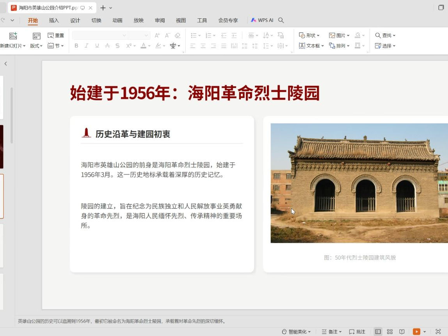Open the 插入 (Insert) ribbon tab
This screenshot has height=336, width=448.
pyautogui.click(x=54, y=20)
